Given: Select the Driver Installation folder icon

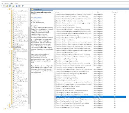Looking at the screenshot, I should (12, 33).
